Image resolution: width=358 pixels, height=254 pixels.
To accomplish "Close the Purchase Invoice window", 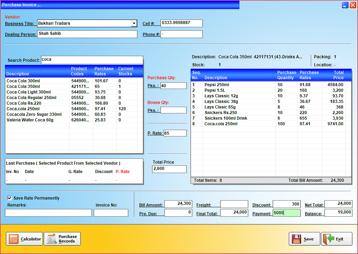I will [x=353, y=5].
